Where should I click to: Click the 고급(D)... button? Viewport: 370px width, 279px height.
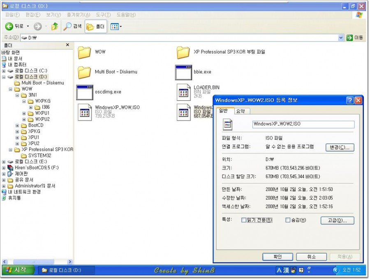pyautogui.click(x=337, y=221)
